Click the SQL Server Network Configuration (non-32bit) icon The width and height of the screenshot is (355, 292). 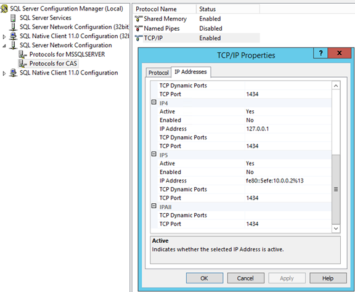[14, 45]
